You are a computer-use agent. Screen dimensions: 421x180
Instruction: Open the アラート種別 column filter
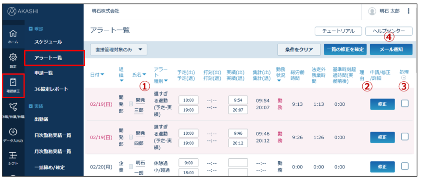166,80
